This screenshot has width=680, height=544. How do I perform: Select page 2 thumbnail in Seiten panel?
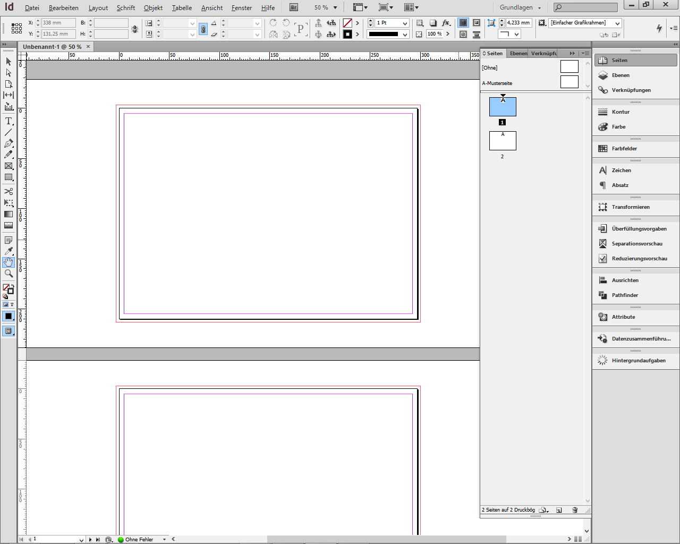point(503,141)
